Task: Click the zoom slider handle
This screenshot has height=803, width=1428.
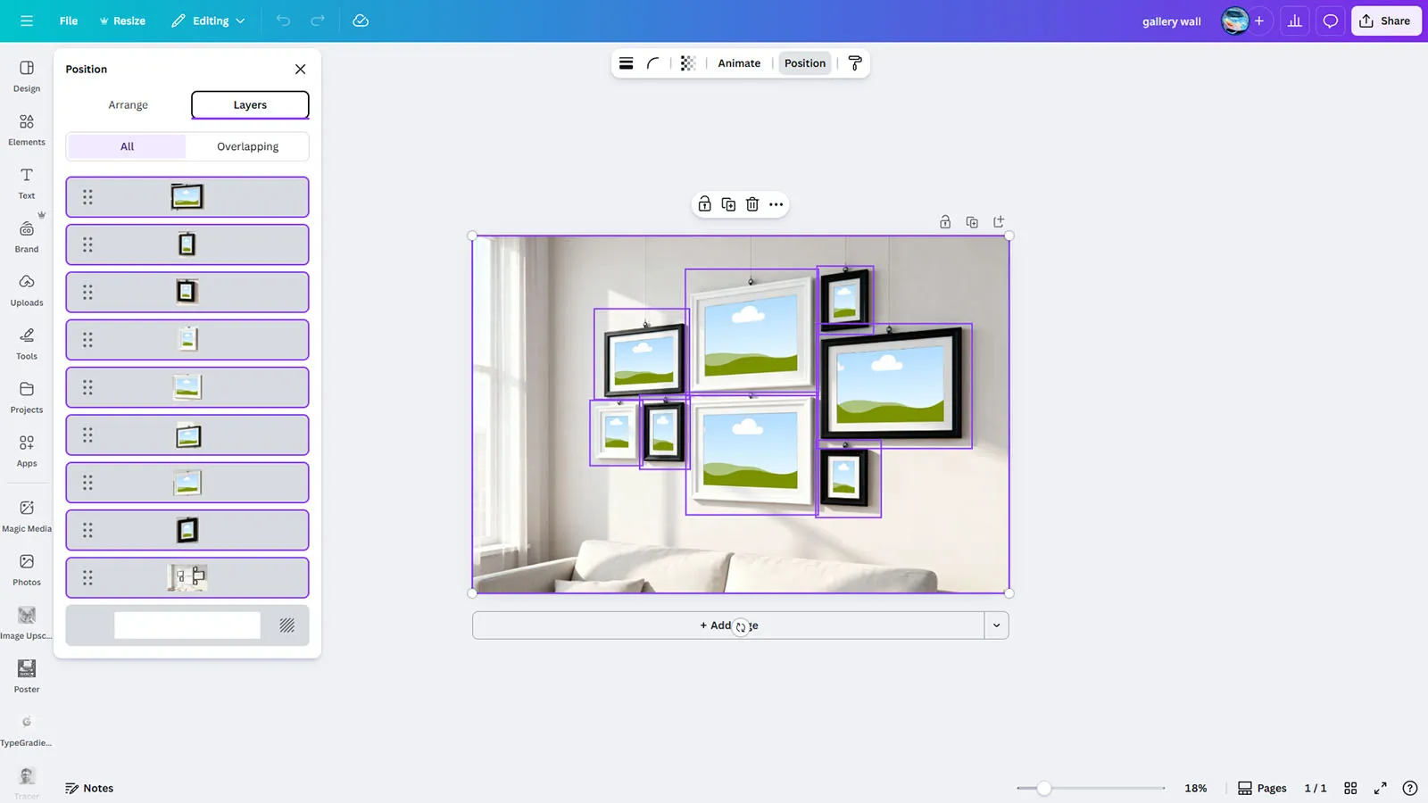Action: (x=1043, y=788)
